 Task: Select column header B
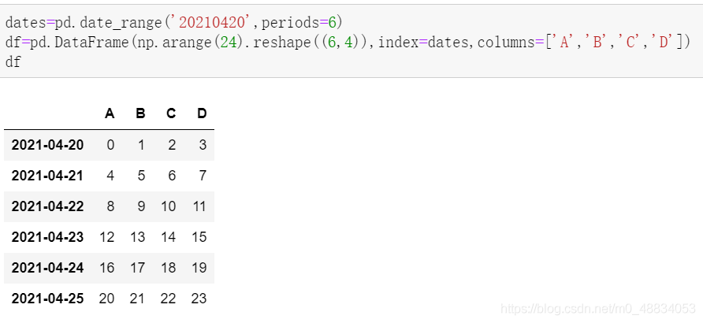(140, 113)
